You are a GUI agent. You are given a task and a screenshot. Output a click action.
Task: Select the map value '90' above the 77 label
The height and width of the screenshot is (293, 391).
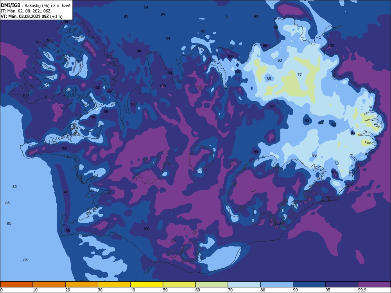pos(280,60)
